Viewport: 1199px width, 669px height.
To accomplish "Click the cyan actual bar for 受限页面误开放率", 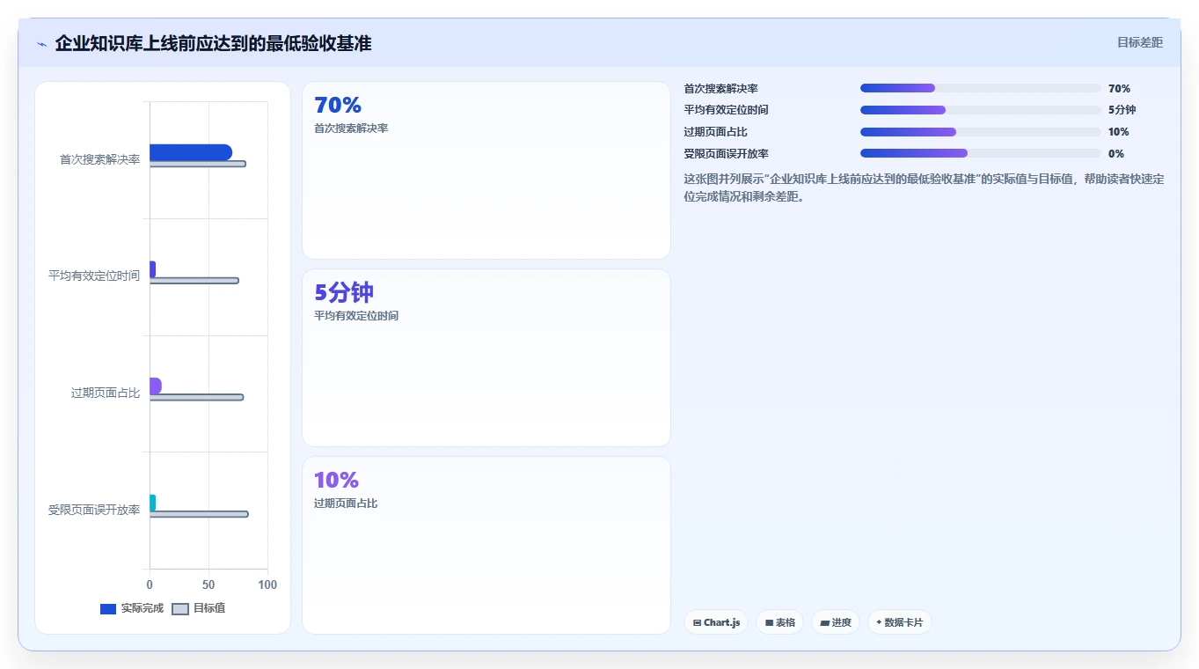I will click(x=153, y=503).
